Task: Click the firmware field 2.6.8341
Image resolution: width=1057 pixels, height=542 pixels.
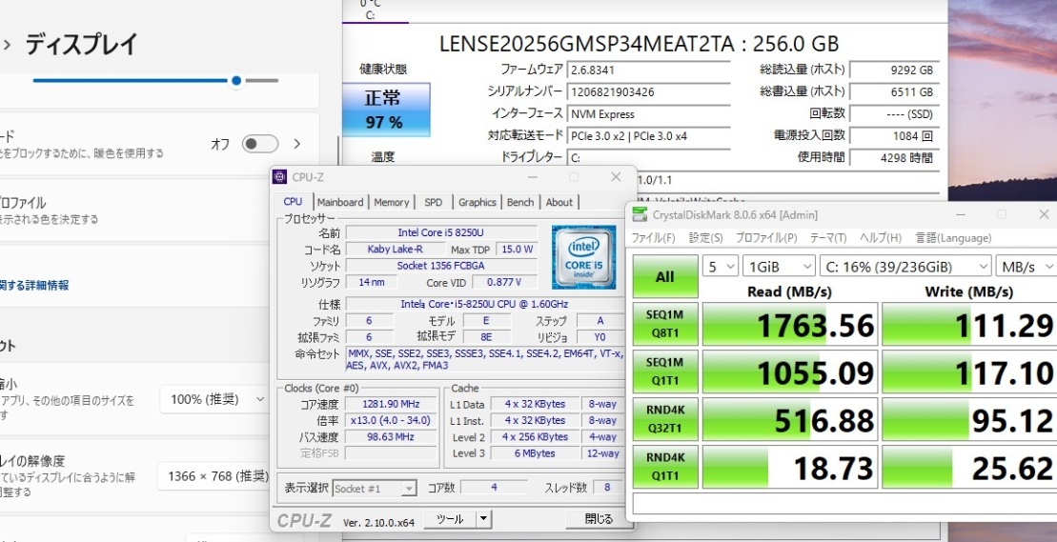Action: coord(648,70)
